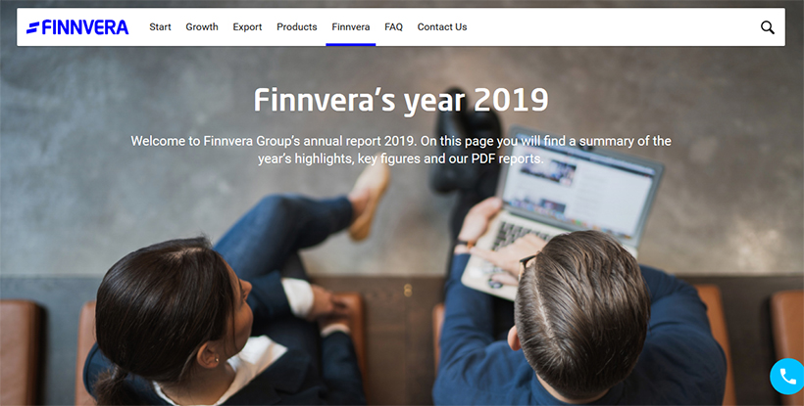Click the blue underline beneath Finnvera tab

(x=351, y=44)
